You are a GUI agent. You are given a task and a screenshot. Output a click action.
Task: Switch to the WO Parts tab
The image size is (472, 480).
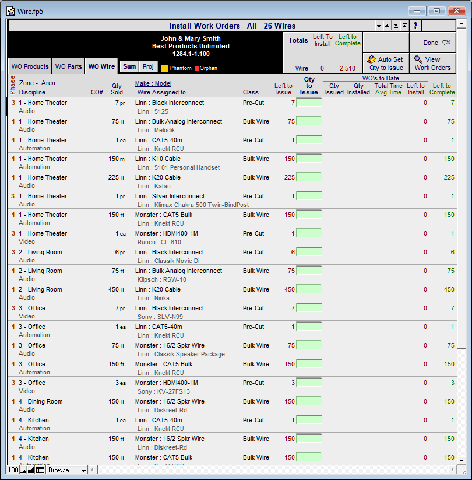click(69, 66)
